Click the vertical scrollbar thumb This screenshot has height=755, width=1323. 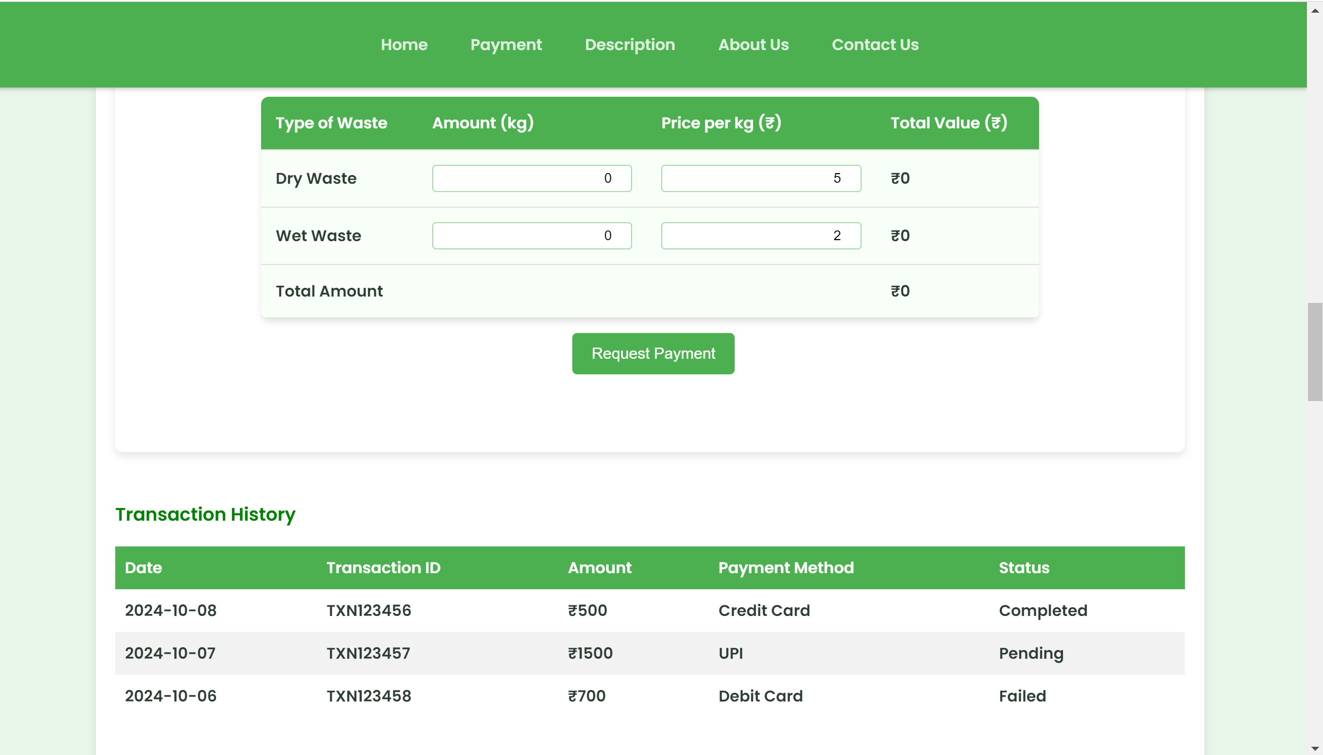(x=1315, y=351)
